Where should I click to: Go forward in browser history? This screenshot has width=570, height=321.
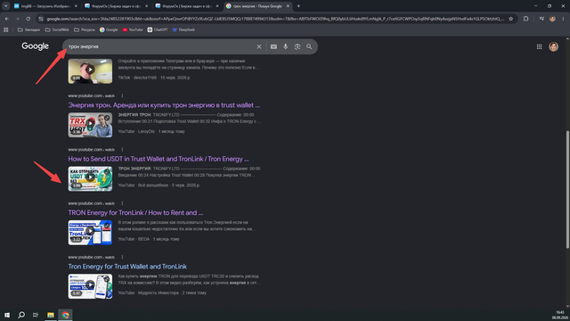[x=18, y=19]
